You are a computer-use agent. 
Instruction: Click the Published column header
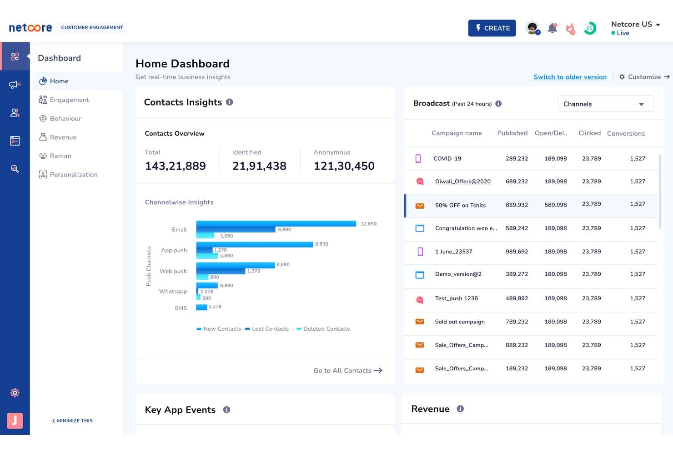[x=512, y=133]
